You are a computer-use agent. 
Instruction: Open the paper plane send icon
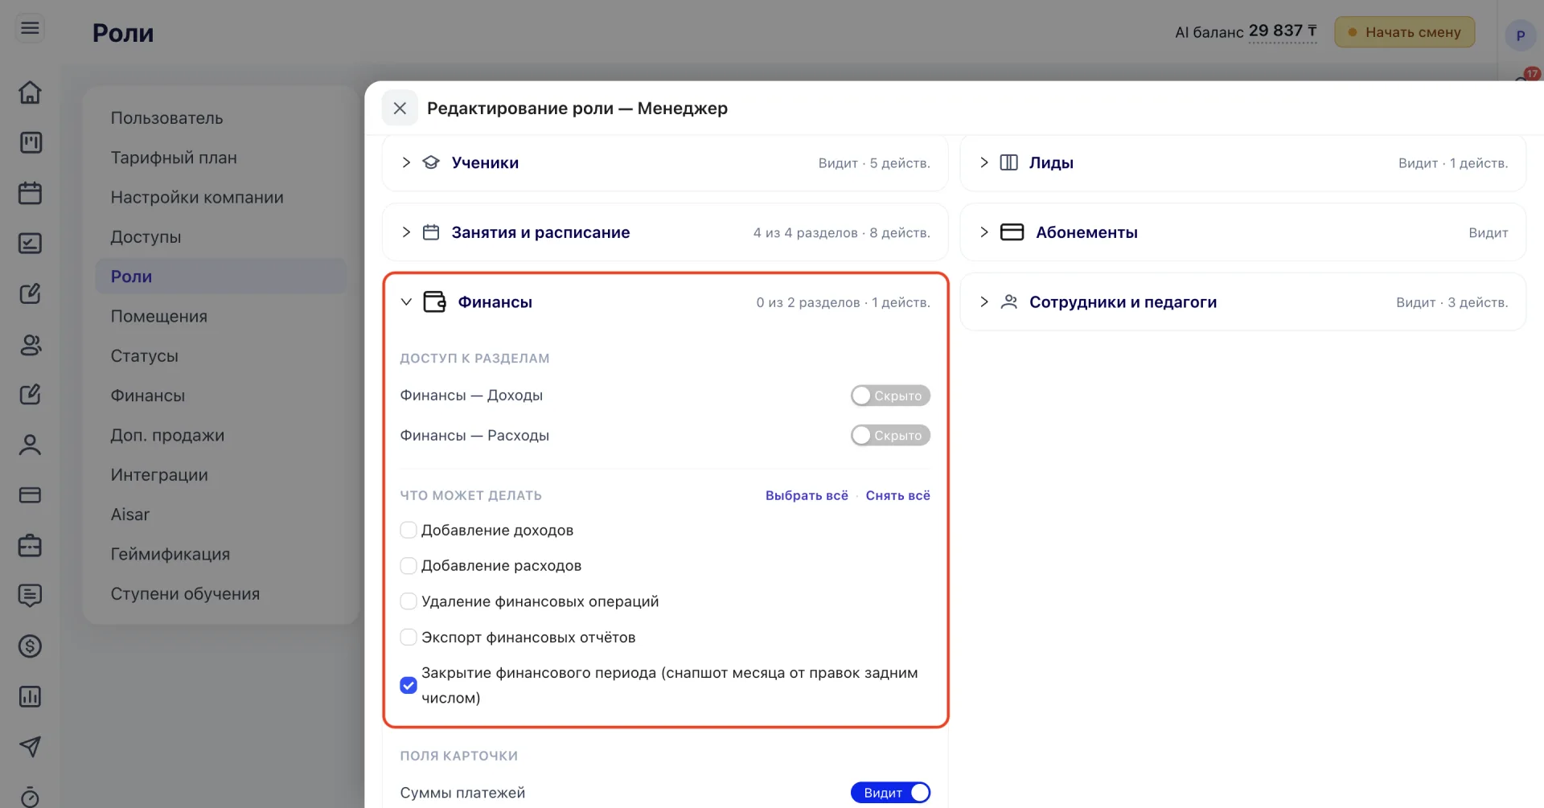point(30,747)
